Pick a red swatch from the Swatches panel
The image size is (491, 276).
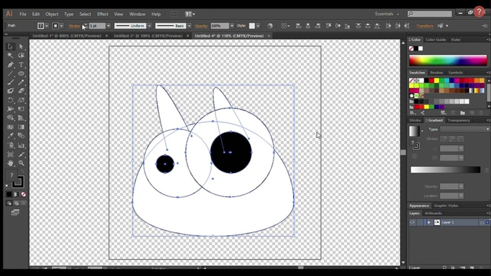(x=431, y=80)
